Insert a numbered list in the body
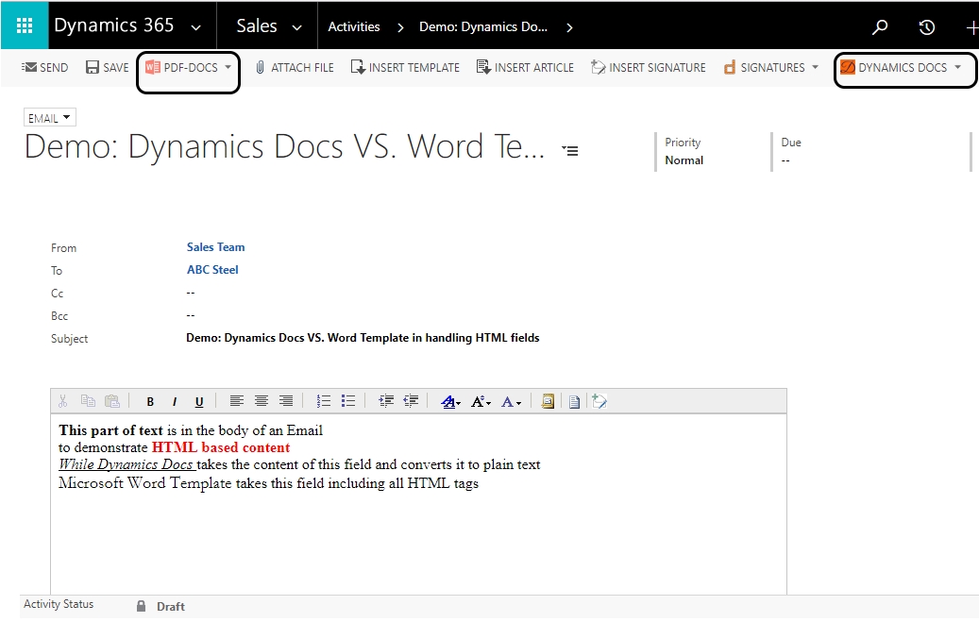The image size is (979, 622). point(323,401)
